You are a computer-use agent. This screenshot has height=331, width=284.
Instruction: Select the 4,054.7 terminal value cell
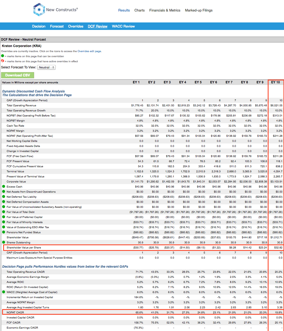tap(278, 172)
